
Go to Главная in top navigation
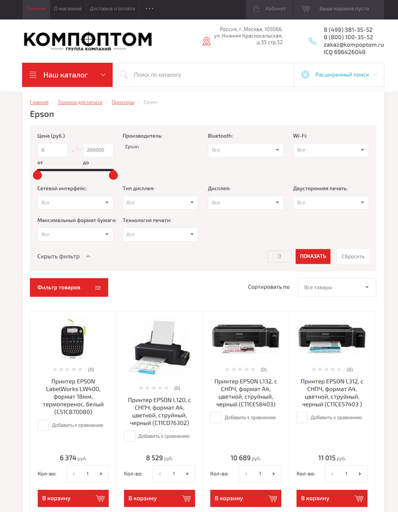[x=36, y=9]
